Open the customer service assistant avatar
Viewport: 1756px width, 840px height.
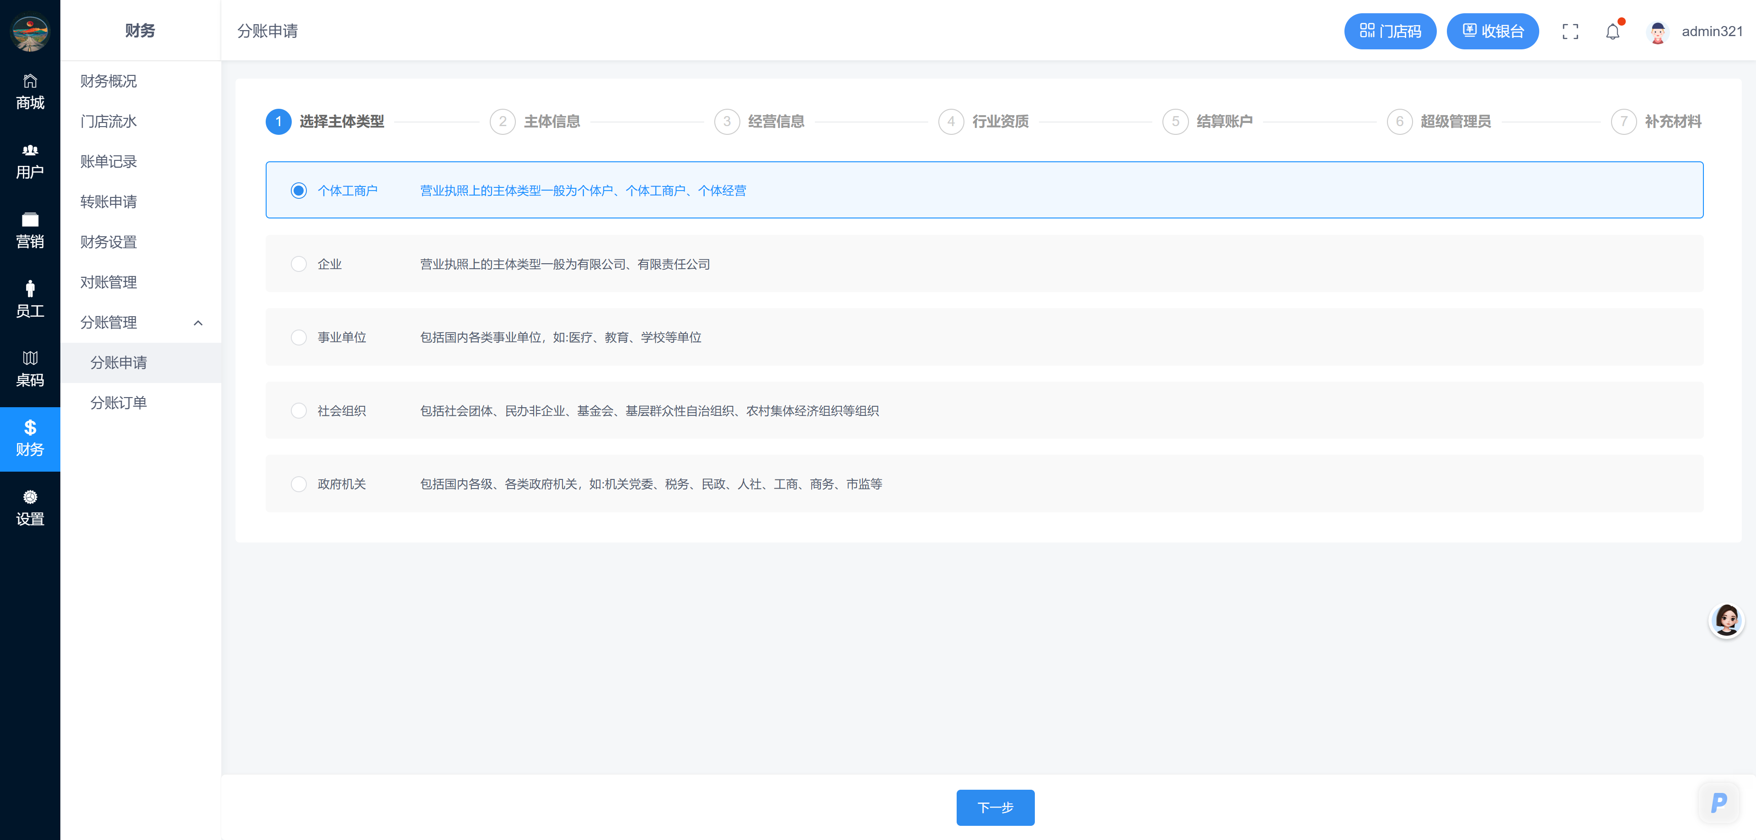tap(1726, 620)
